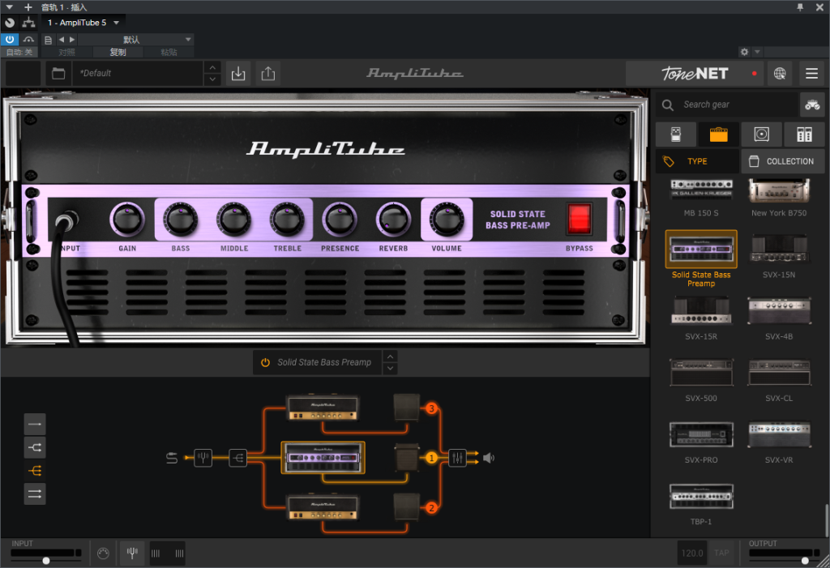Viewport: 830px width, 568px height.
Task: Toggle the plugin power button in host
Action: tap(10, 39)
